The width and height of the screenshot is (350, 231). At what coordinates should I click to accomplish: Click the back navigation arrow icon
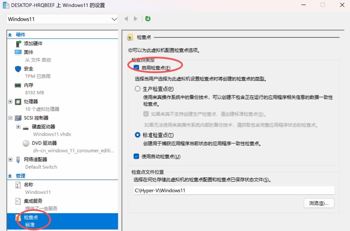pos(126,19)
